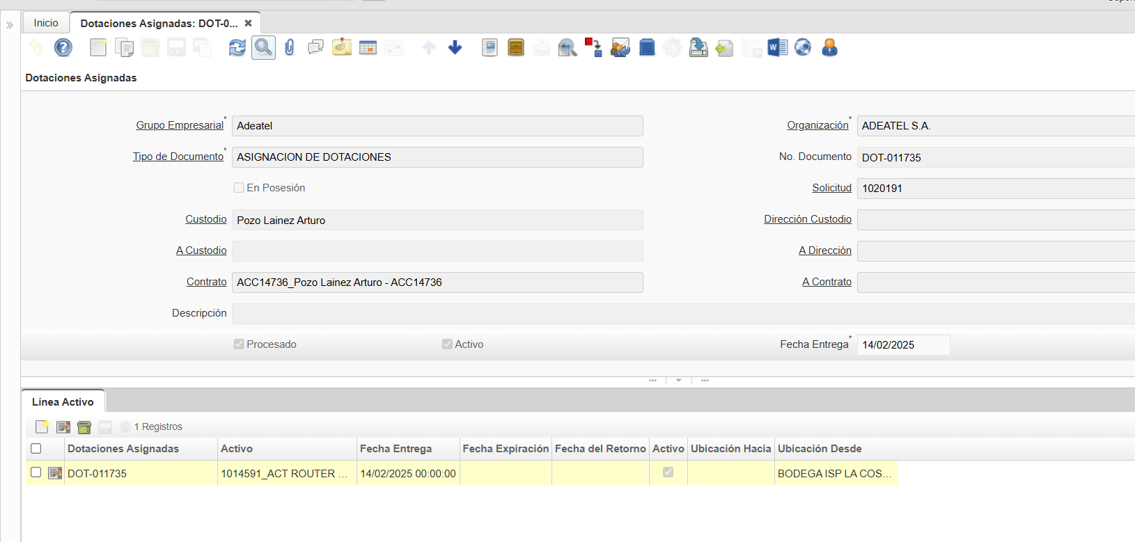This screenshot has width=1135, height=542.
Task: Click the new record icon in Línea Activo toolbar
Action: (x=42, y=427)
